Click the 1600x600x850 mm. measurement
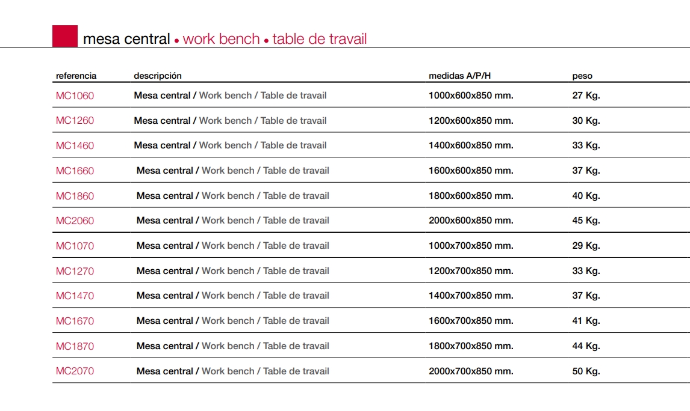The width and height of the screenshot is (690, 411). click(471, 171)
